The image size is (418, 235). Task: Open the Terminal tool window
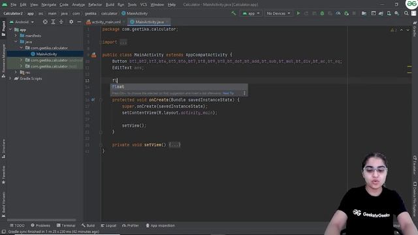(x=66, y=225)
